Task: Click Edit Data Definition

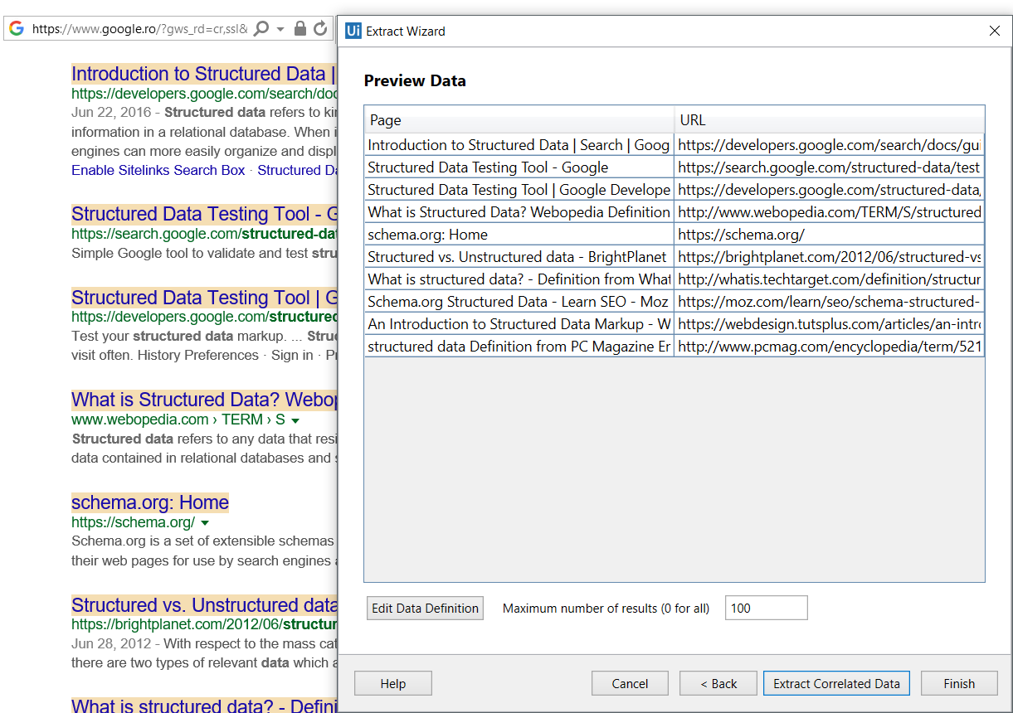Action: (x=425, y=608)
